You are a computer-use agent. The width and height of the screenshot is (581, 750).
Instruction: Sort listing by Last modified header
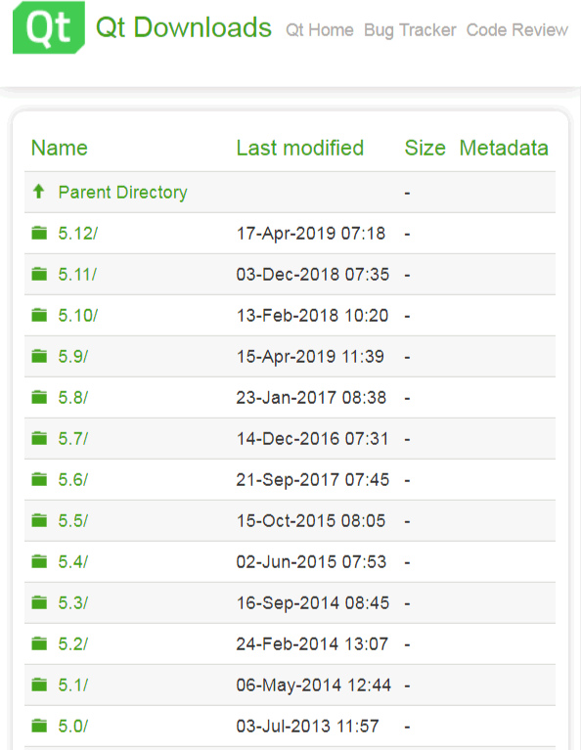[300, 148]
